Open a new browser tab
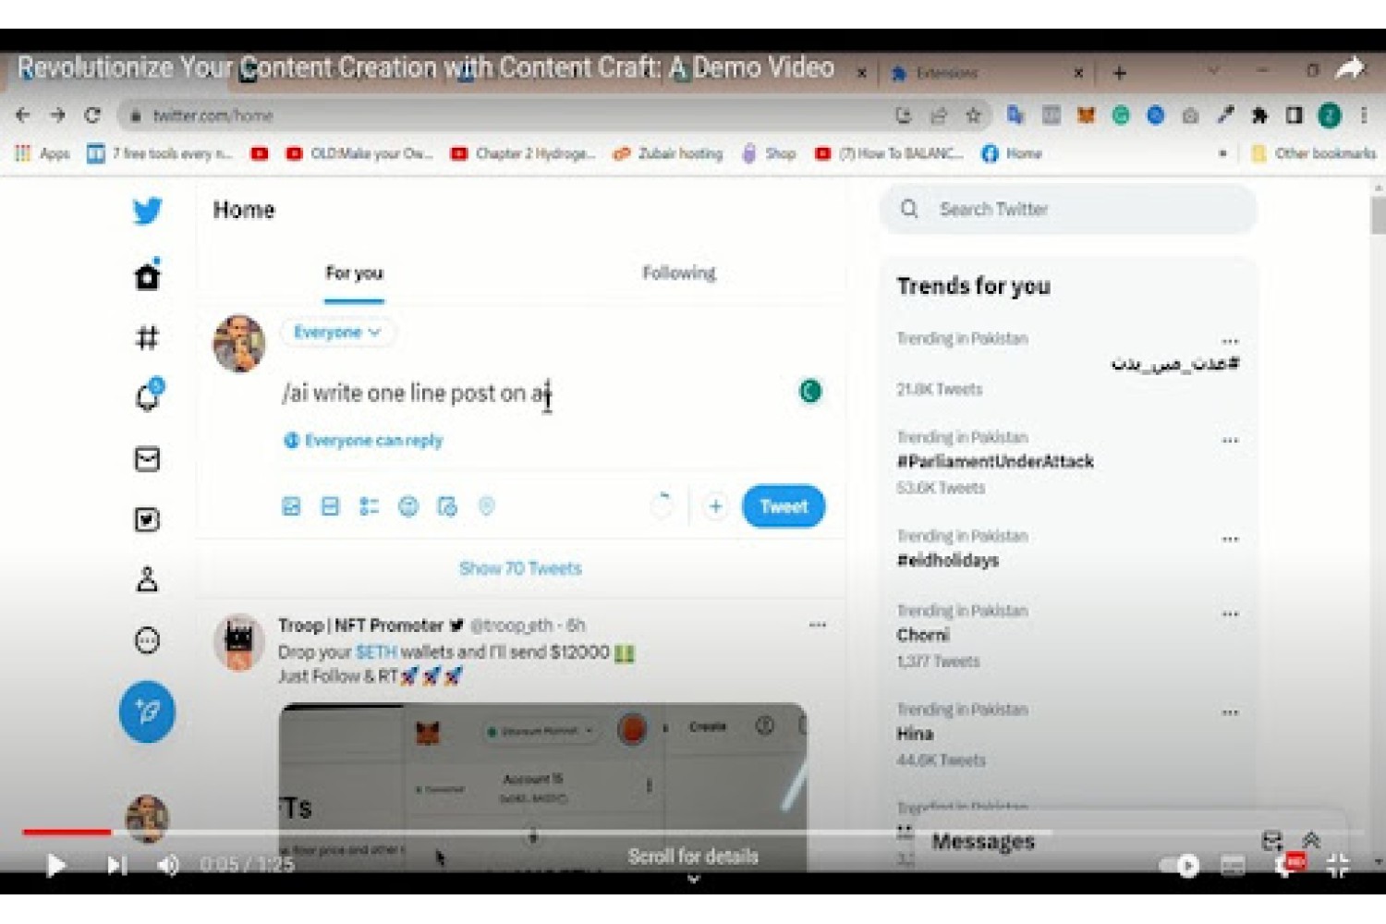Screen dimensions: 1386x924 point(1119,72)
